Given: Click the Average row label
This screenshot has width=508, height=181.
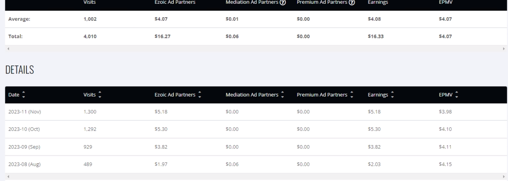Looking at the screenshot, I should tap(19, 19).
